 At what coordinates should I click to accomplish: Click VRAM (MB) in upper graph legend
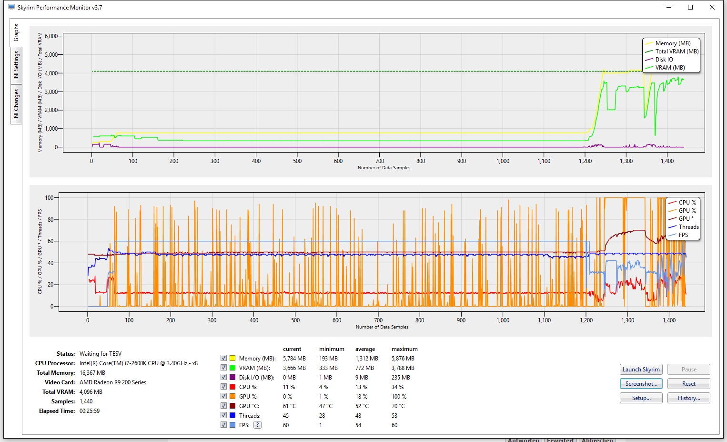[x=670, y=68]
